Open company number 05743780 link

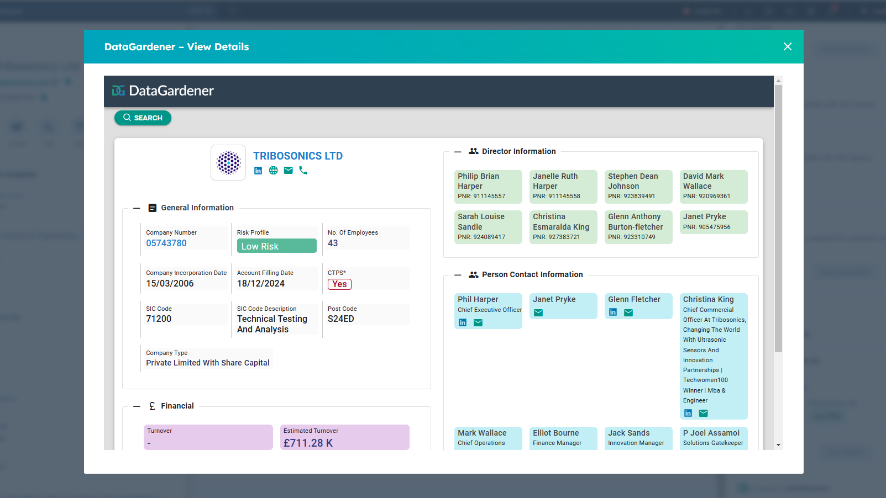pyautogui.click(x=166, y=243)
